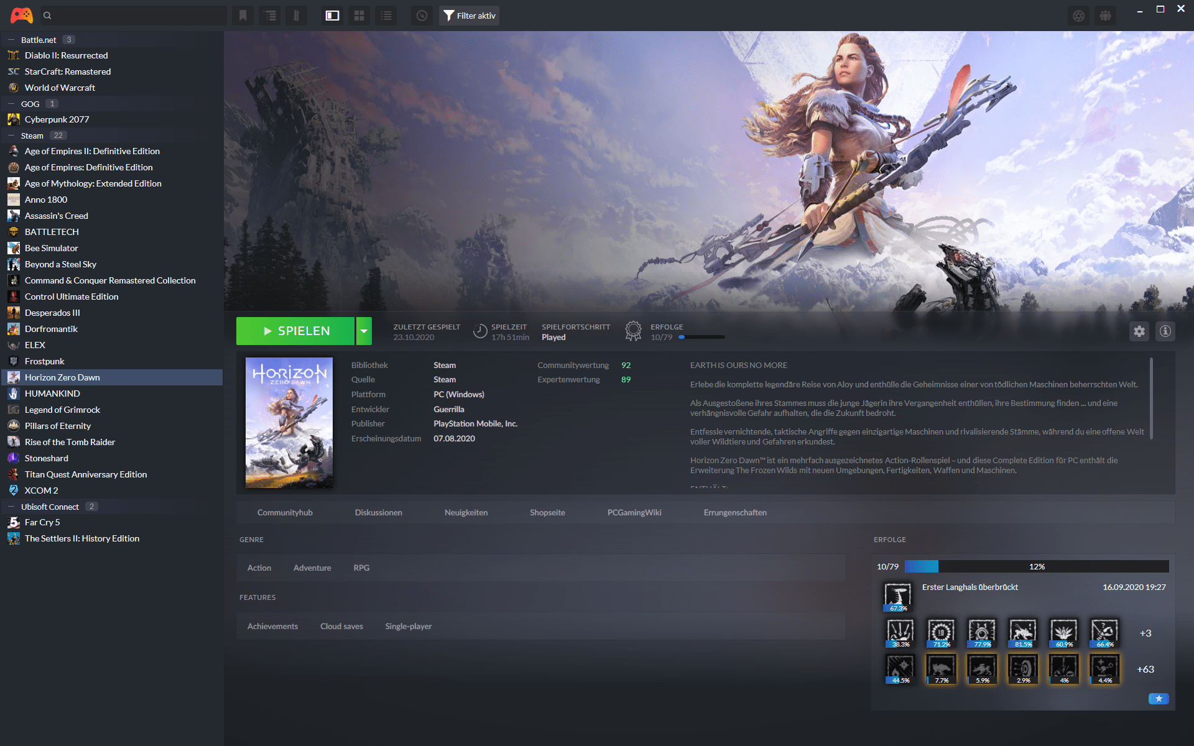Expand the +3 more unlocked achievements
The image size is (1194, 746).
1145,633
